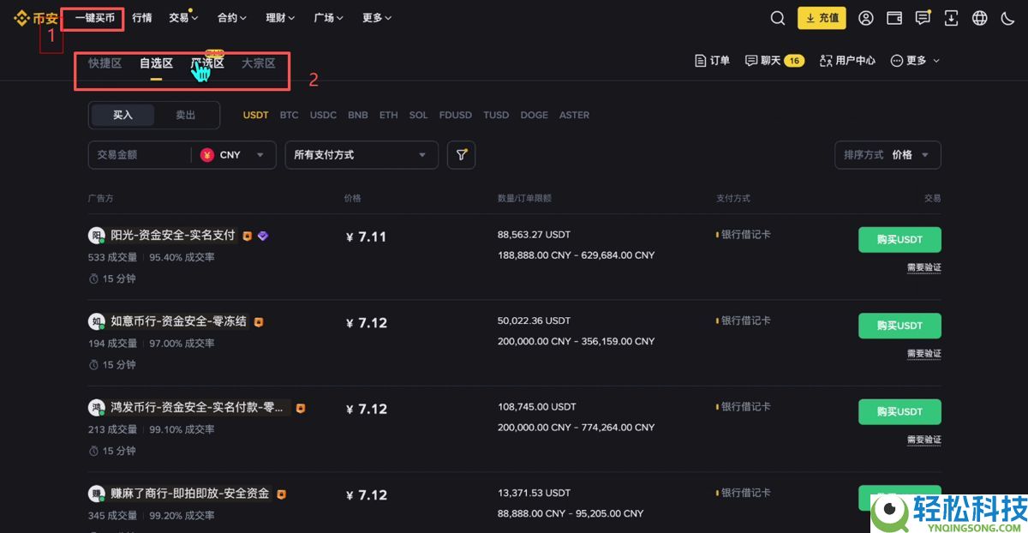
Task: Open the payment methods filter funnel icon
Action: [x=461, y=155]
